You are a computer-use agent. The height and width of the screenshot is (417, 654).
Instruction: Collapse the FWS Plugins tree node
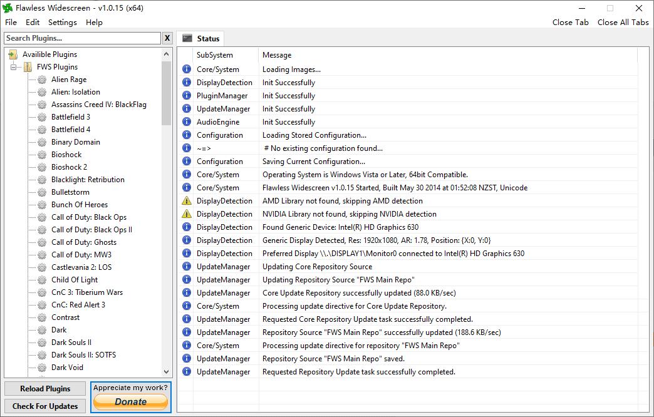tap(13, 67)
